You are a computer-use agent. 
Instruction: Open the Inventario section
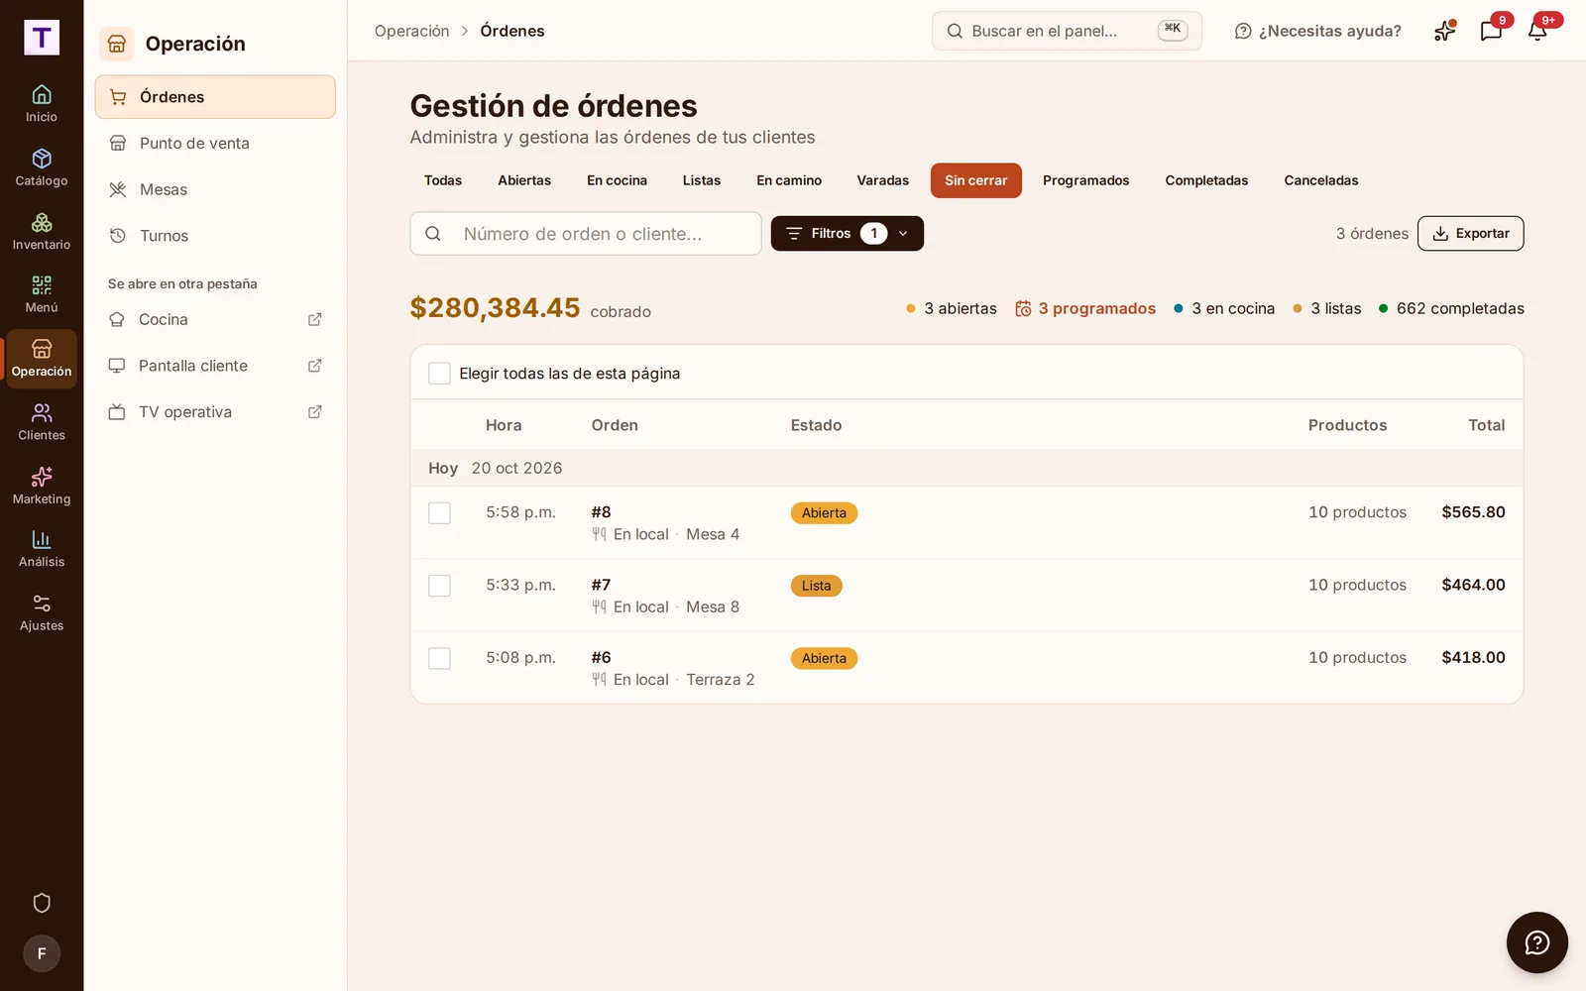42,231
